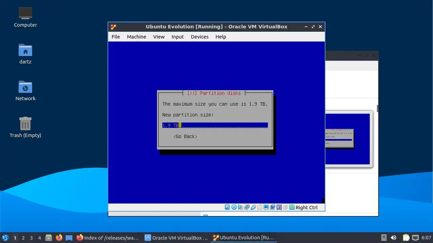Open the Devices menu

coord(200,37)
